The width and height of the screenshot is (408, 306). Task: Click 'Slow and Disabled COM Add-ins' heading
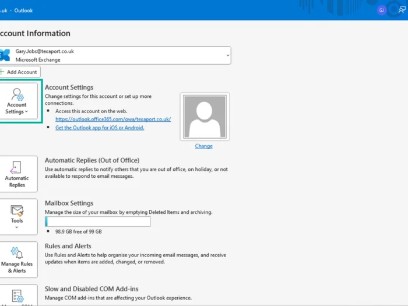(92, 289)
